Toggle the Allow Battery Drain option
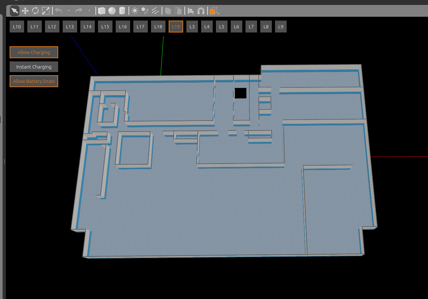This screenshot has width=428, height=299. 34,81
